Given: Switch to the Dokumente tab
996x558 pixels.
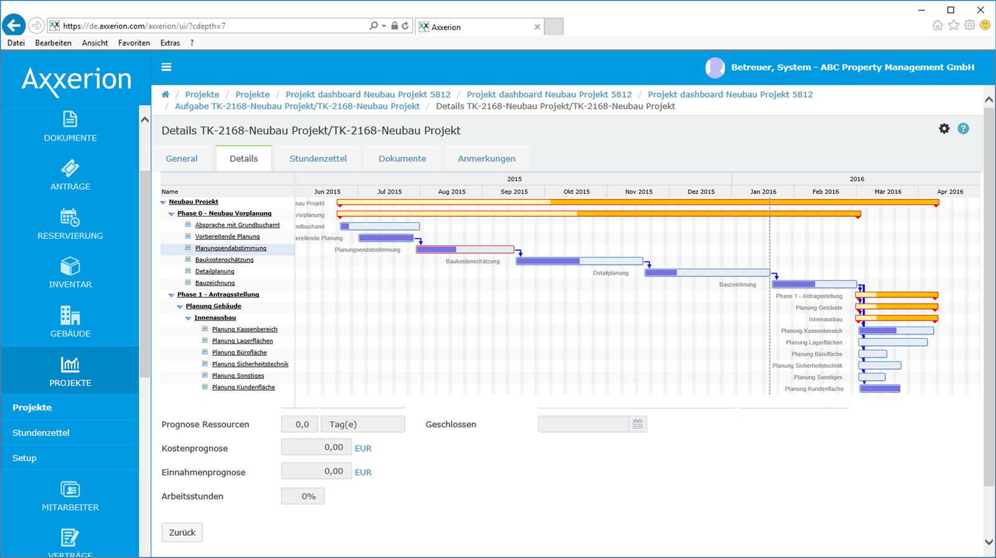Looking at the screenshot, I should (x=402, y=159).
